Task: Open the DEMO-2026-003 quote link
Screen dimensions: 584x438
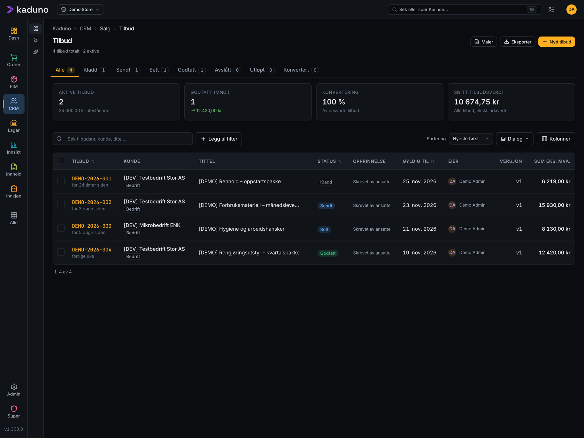Action: (x=92, y=226)
